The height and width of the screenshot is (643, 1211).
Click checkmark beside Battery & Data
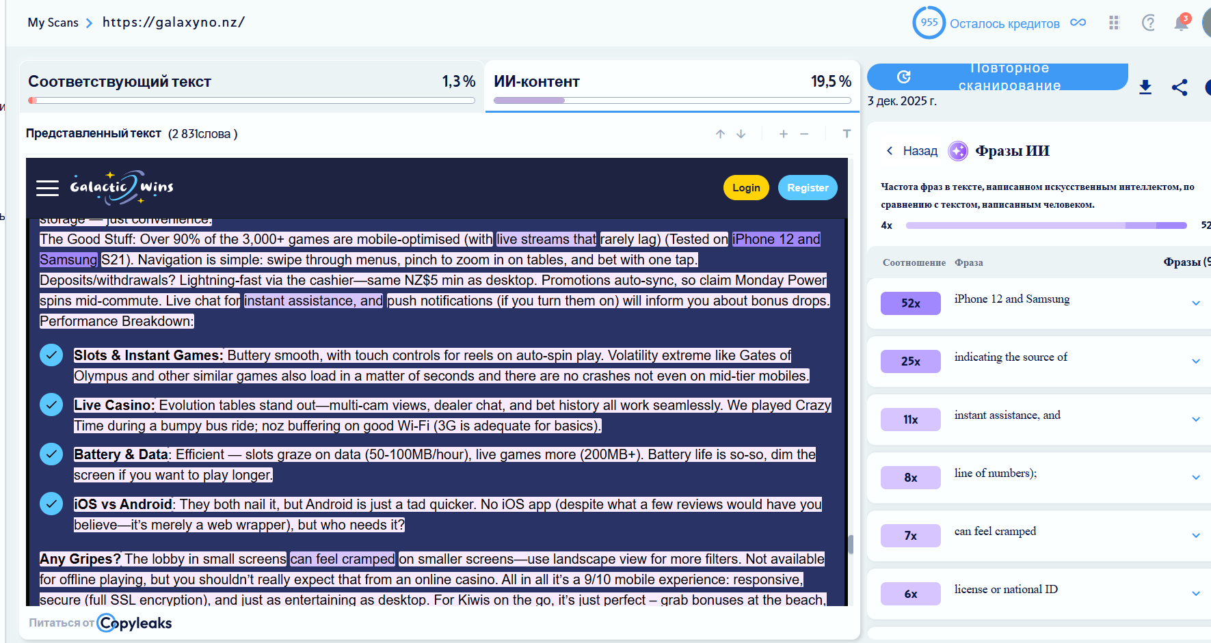coord(51,454)
